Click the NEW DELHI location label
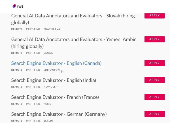 click(51, 87)
